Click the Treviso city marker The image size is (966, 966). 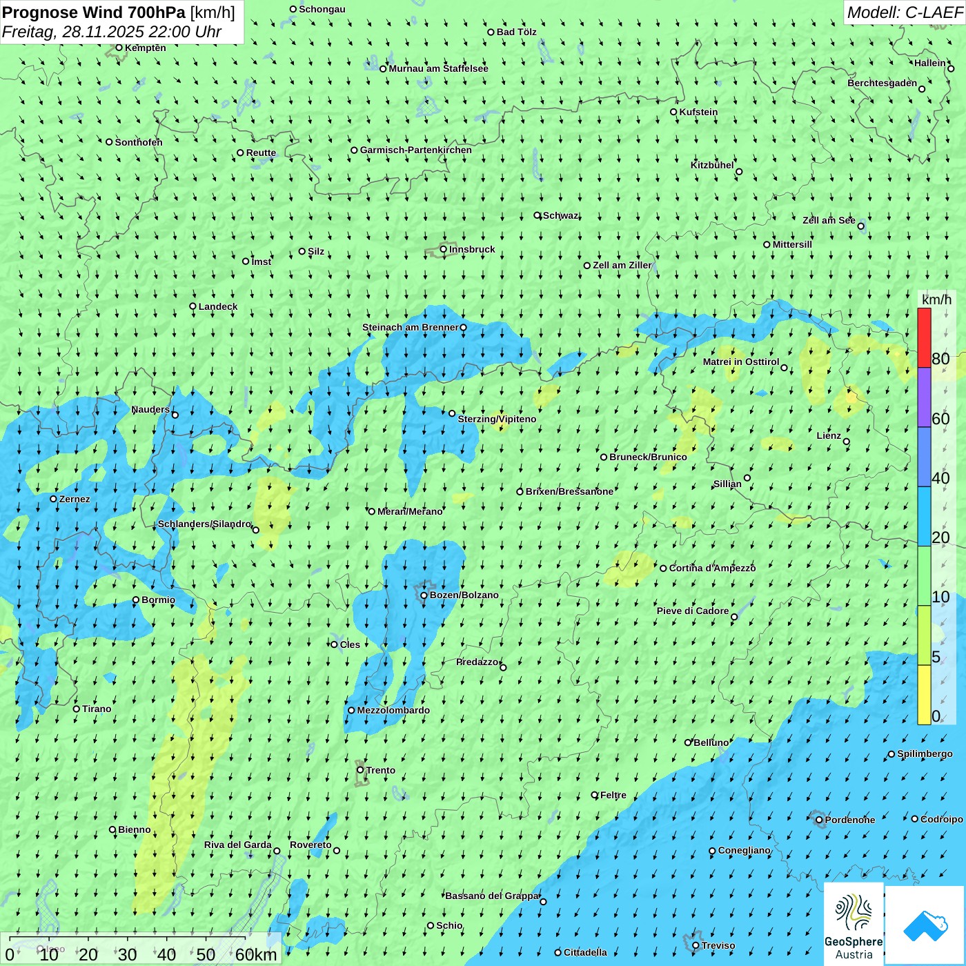click(x=696, y=945)
